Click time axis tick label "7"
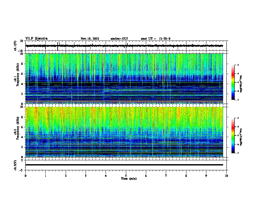 [x=166, y=176]
